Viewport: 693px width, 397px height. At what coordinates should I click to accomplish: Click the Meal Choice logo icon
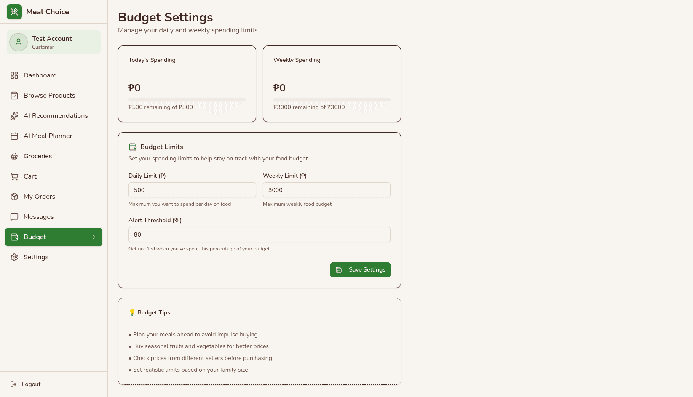pos(14,12)
